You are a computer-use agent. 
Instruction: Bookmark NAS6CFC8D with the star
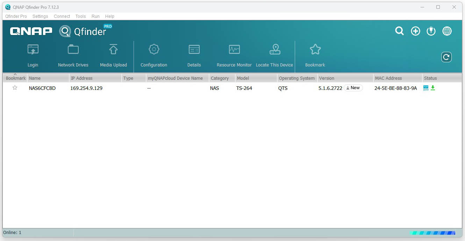click(x=15, y=88)
